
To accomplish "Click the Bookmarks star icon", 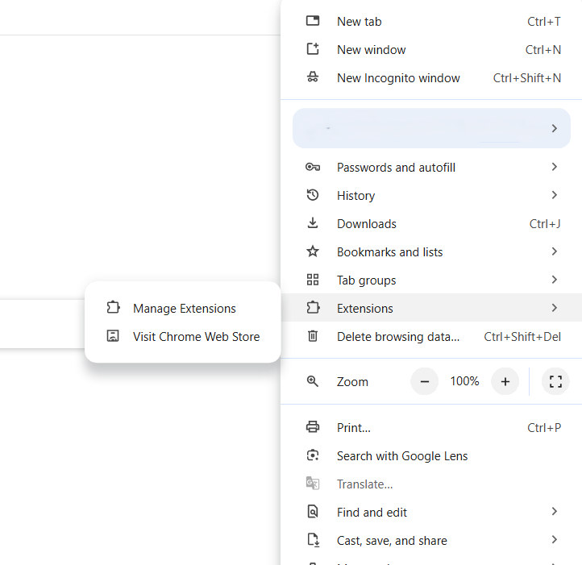I will coord(313,252).
